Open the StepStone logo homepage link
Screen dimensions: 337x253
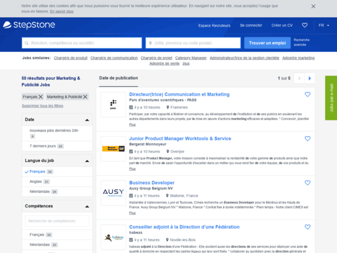click(x=29, y=25)
